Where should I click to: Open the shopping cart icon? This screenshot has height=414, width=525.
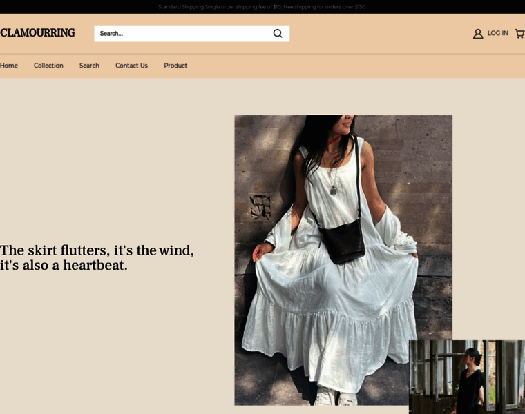tap(519, 33)
